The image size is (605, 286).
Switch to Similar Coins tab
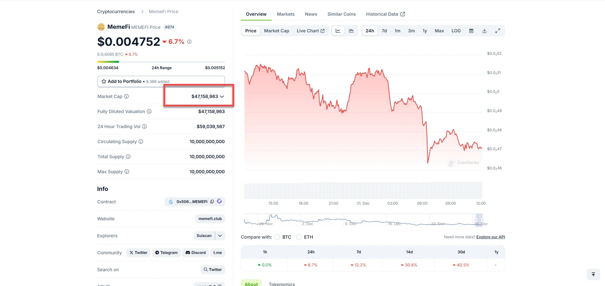(x=341, y=14)
